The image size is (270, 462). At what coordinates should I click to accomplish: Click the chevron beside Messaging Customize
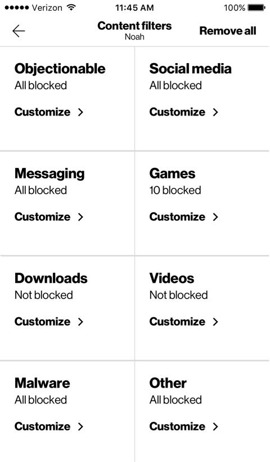point(80,217)
